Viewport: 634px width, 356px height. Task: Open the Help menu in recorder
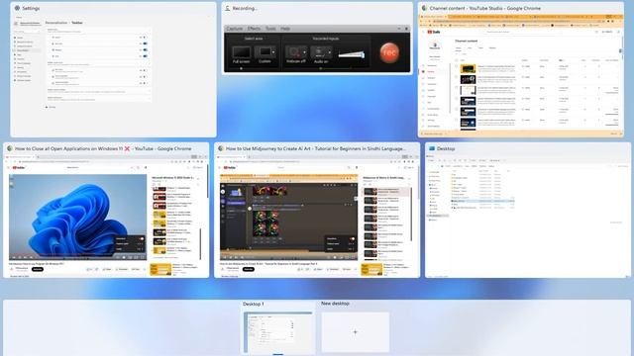click(285, 29)
